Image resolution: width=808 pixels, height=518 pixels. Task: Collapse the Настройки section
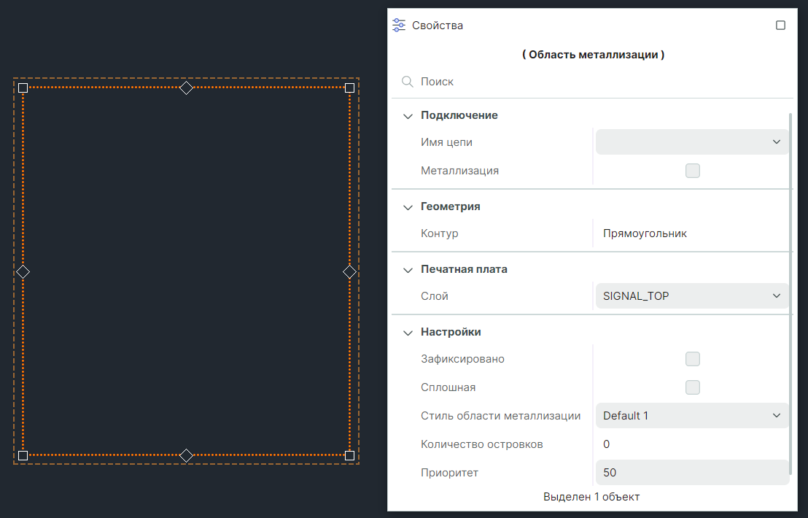coord(408,332)
